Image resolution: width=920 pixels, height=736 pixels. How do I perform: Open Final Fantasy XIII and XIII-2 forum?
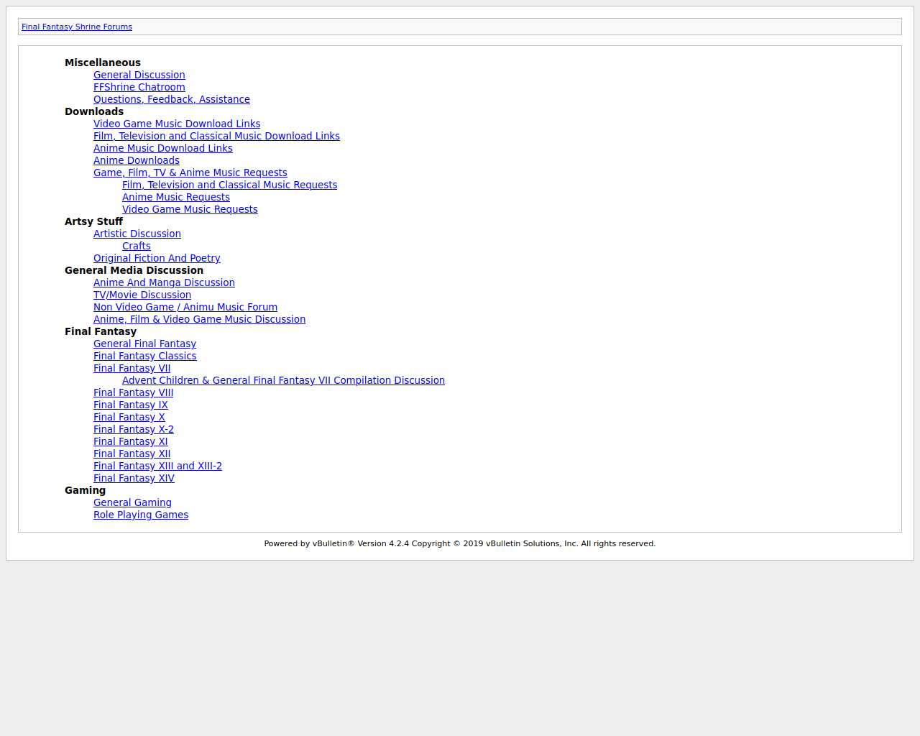coord(157,466)
